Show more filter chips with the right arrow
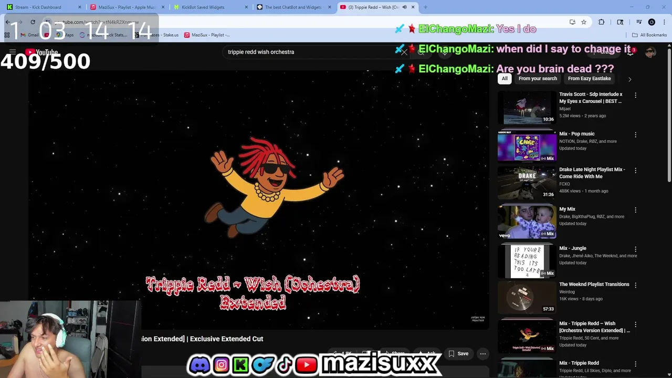672x378 pixels. 629,79
